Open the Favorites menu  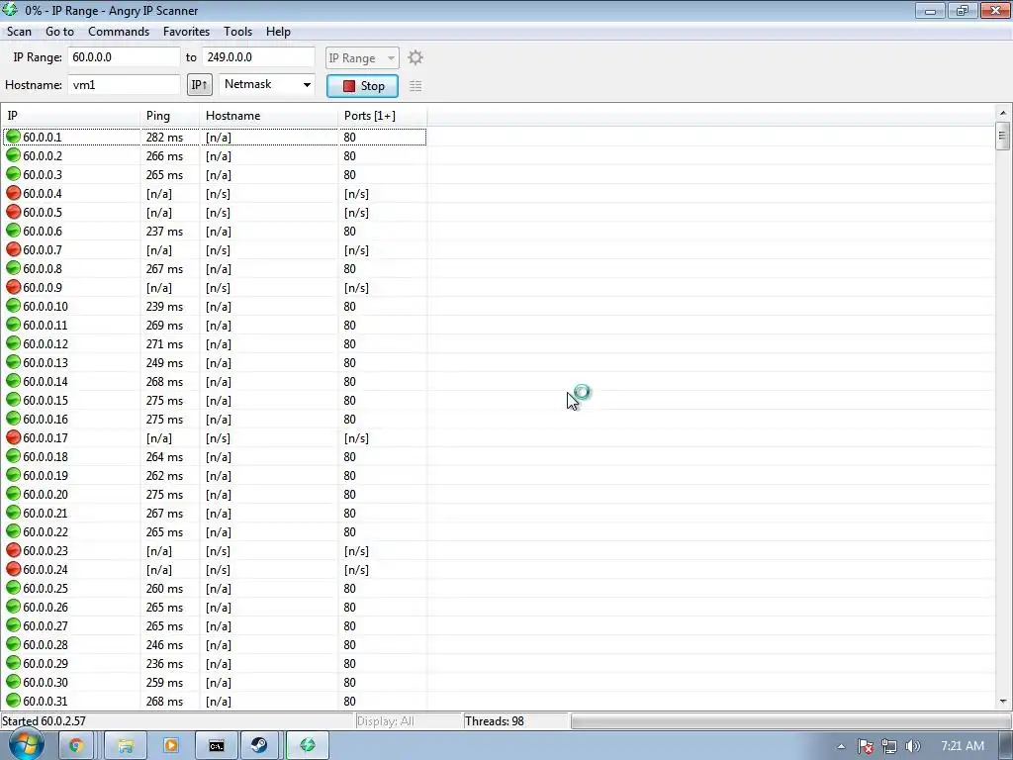click(x=186, y=31)
